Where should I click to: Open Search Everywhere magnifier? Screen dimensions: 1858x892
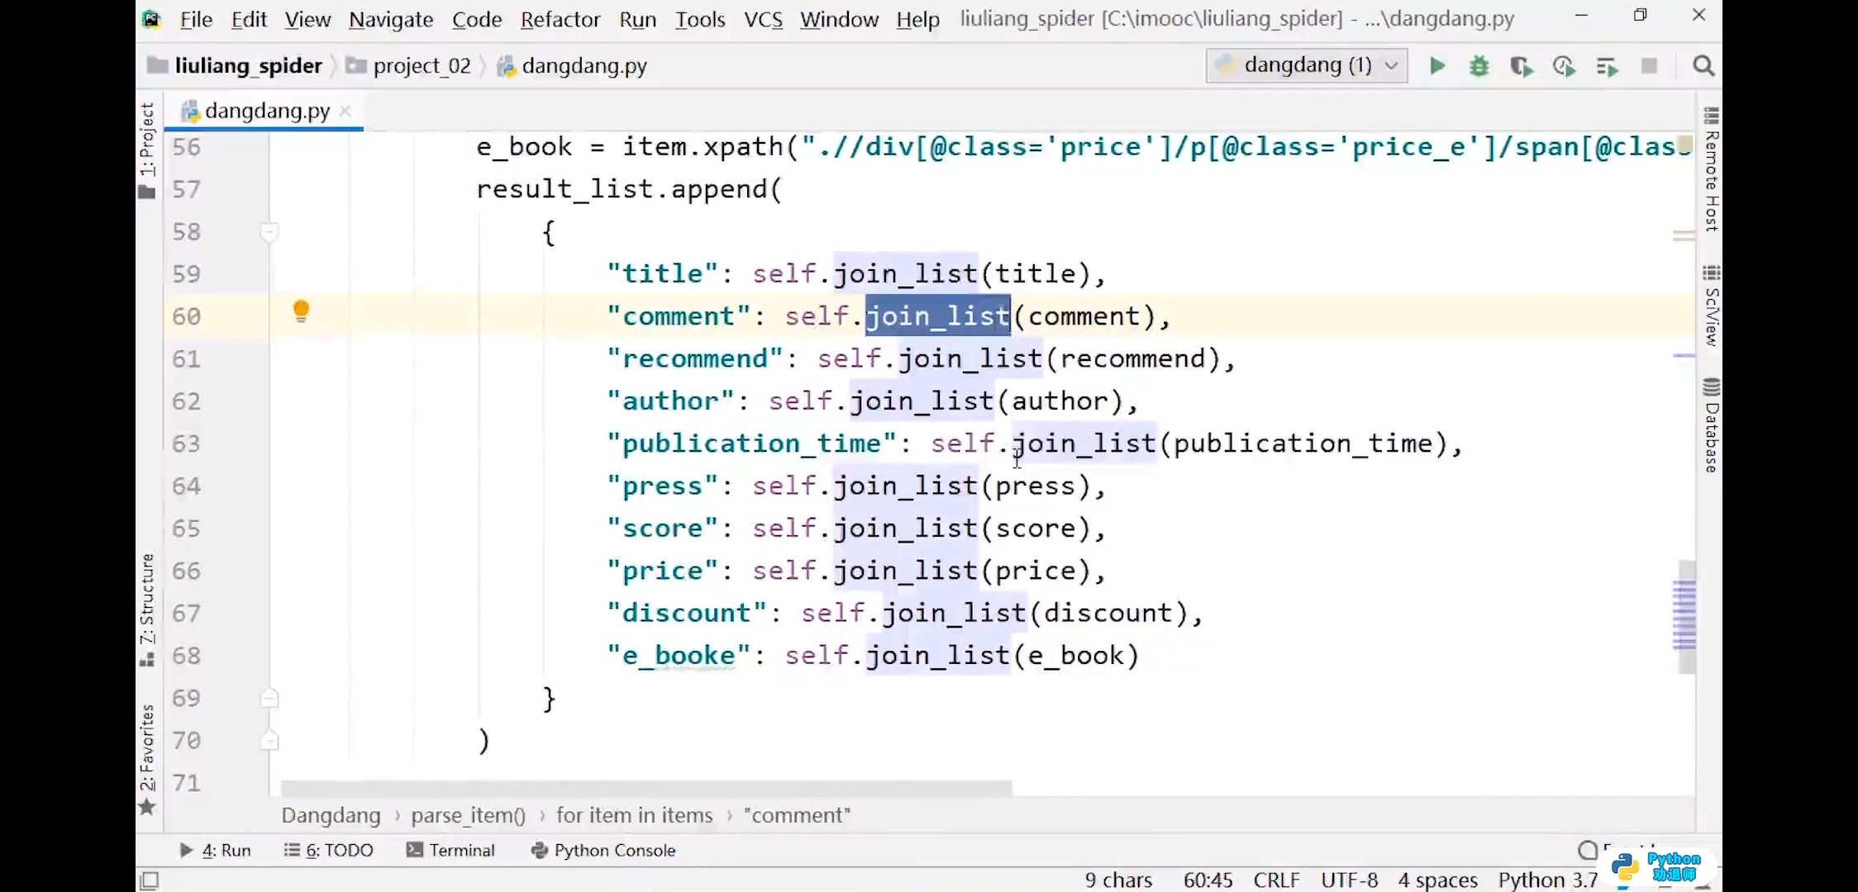click(x=1703, y=66)
